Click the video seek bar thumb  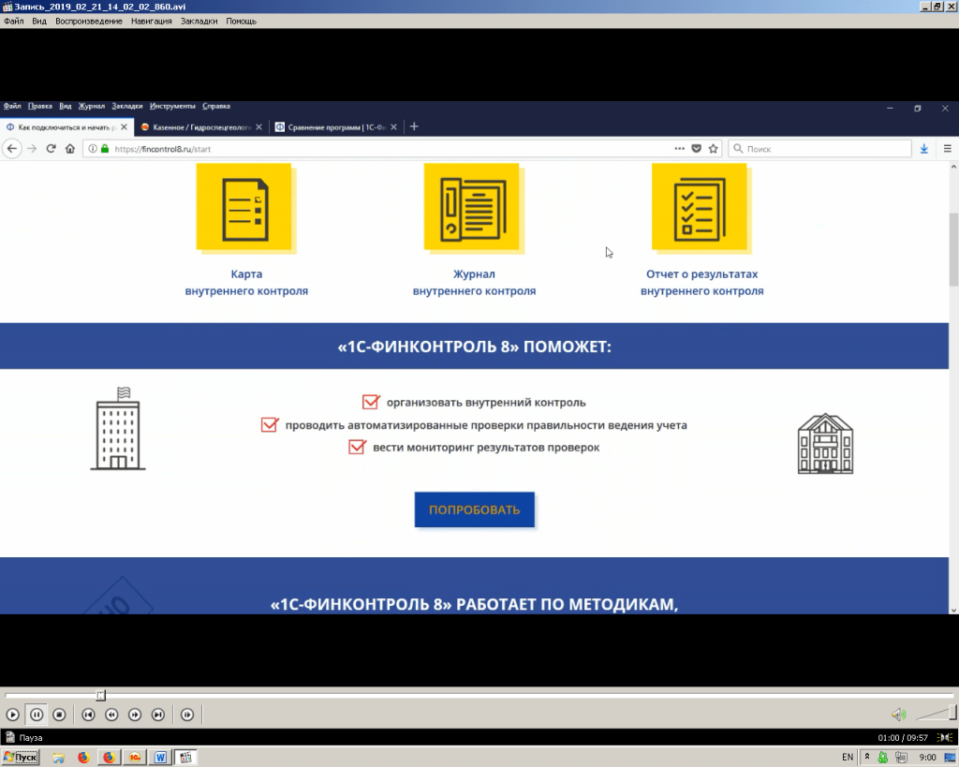[x=100, y=695]
